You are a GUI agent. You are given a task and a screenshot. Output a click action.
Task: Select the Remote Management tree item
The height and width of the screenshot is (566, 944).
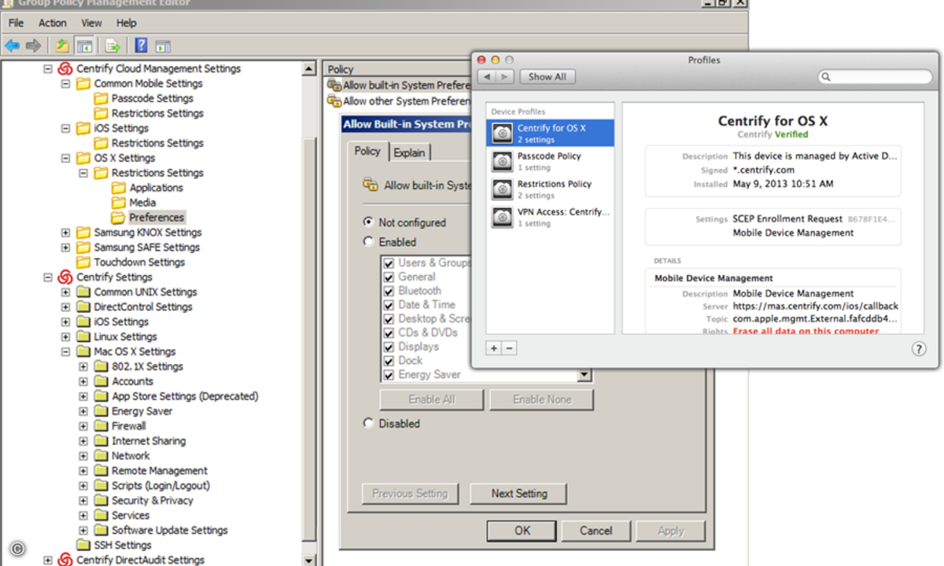click(x=160, y=470)
